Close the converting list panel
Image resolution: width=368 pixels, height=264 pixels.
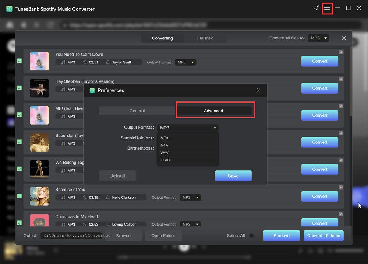point(344,38)
